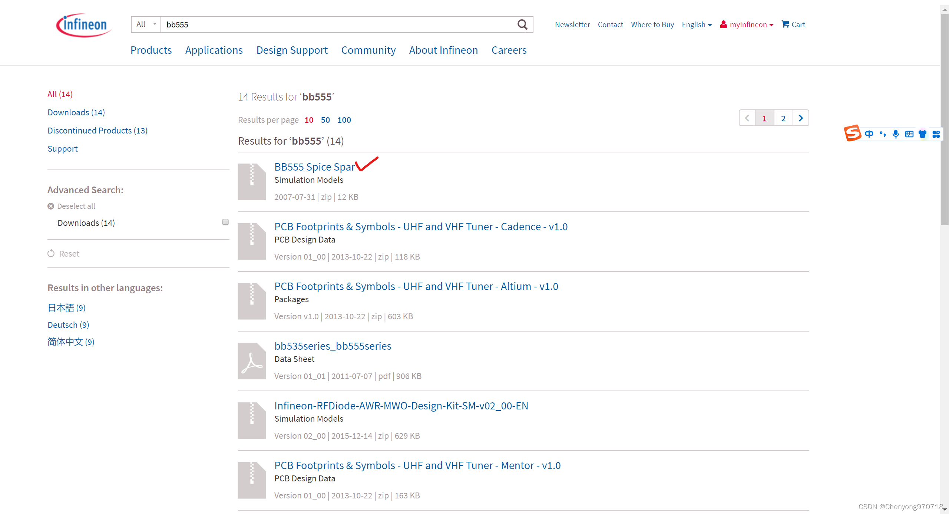The width and height of the screenshot is (949, 514).
Task: Open PCB Footprints Altium v1.0 link
Action: [416, 286]
